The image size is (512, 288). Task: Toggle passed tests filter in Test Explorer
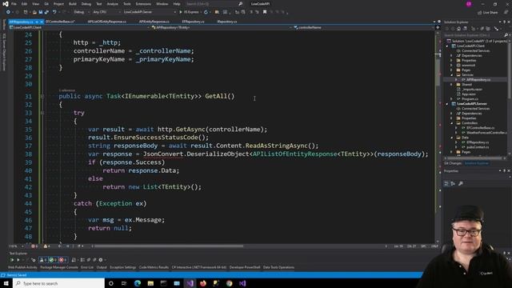pyautogui.click(x=53, y=260)
